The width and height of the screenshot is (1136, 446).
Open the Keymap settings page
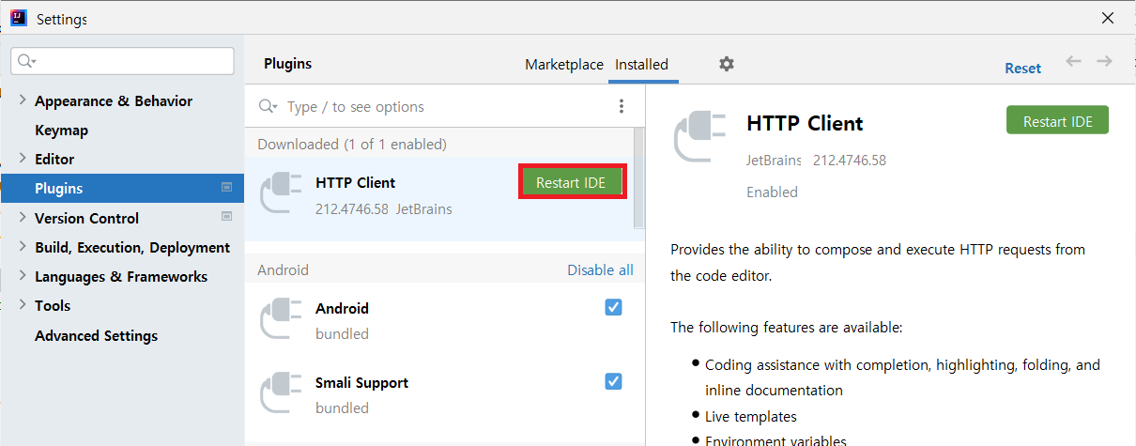tap(61, 130)
